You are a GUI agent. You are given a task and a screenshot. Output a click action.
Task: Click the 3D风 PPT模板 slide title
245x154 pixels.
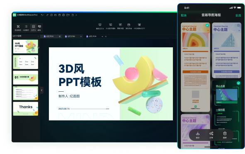80,75
